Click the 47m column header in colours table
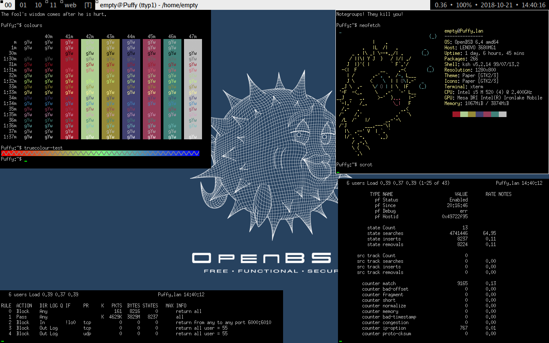Image resolution: width=549 pixels, height=343 pixels. 193,36
